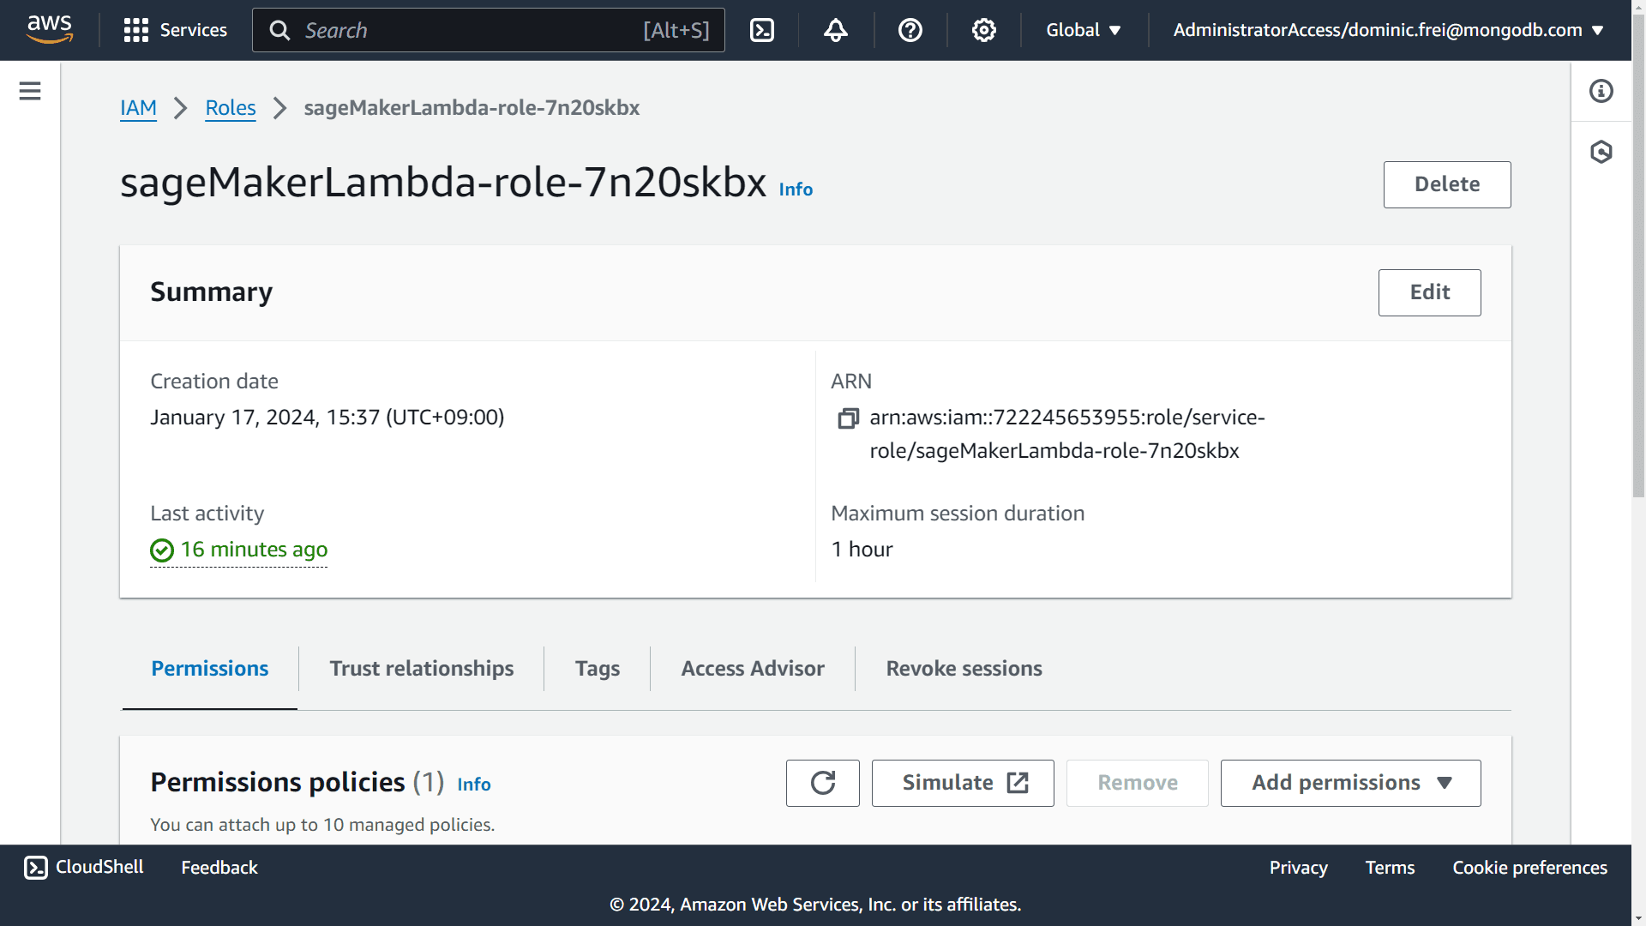Open the Revoke sessions tab
The width and height of the screenshot is (1646, 926).
click(964, 669)
